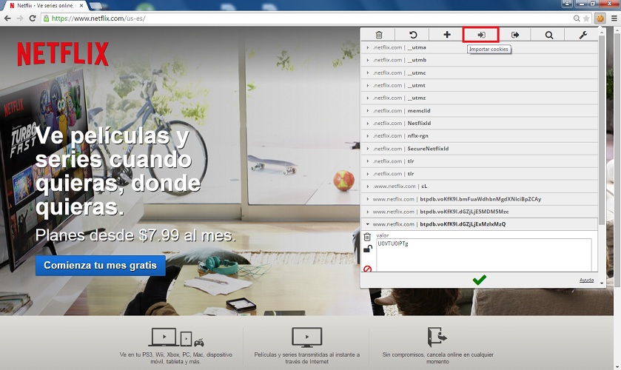Open Chrome hamburger menu
Viewport: 621px width, 370px height.
pos(614,18)
